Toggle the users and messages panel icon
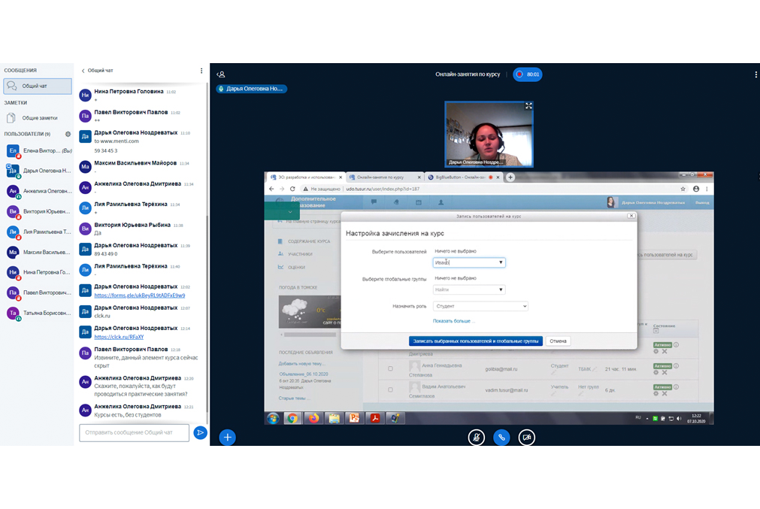Screen dimensions: 760x509 click(x=221, y=74)
